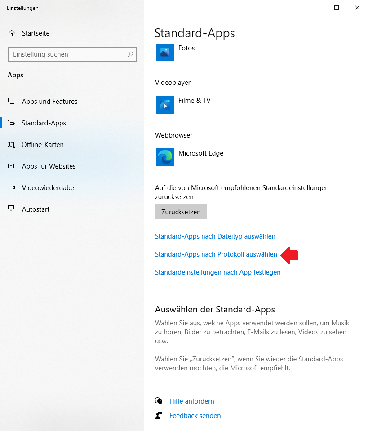Viewport: 368px width, 431px height.
Task: Click the Microsoft Edge browser icon
Action: pos(164,157)
